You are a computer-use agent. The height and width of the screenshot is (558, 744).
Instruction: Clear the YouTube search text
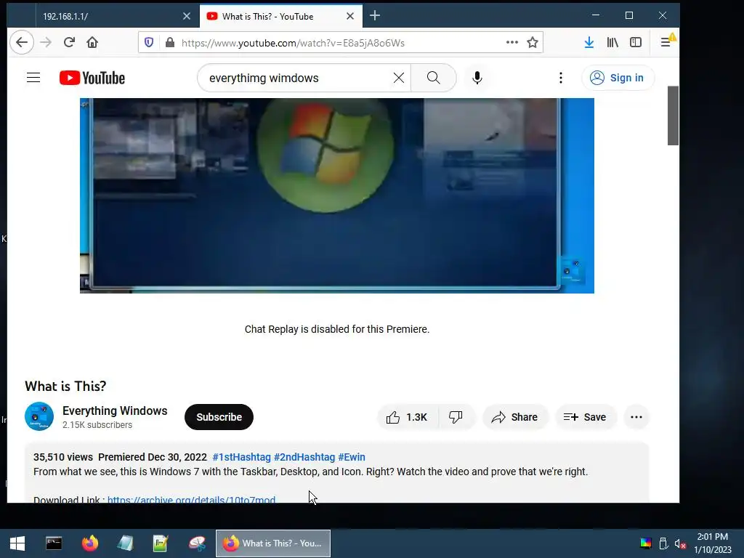point(399,78)
